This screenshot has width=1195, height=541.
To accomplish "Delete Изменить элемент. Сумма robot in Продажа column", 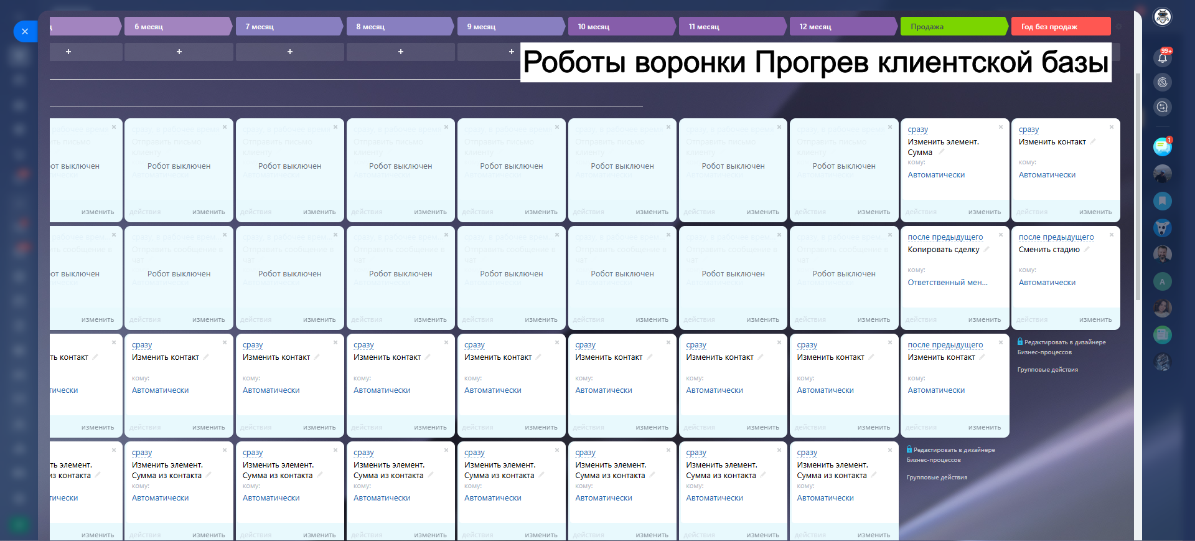I will pyautogui.click(x=1001, y=127).
